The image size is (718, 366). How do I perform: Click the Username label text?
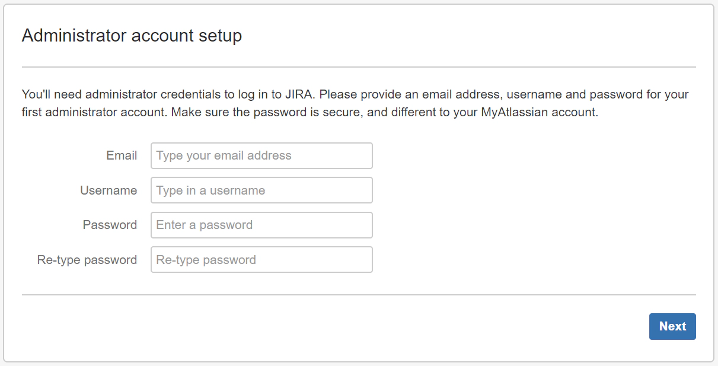click(109, 190)
